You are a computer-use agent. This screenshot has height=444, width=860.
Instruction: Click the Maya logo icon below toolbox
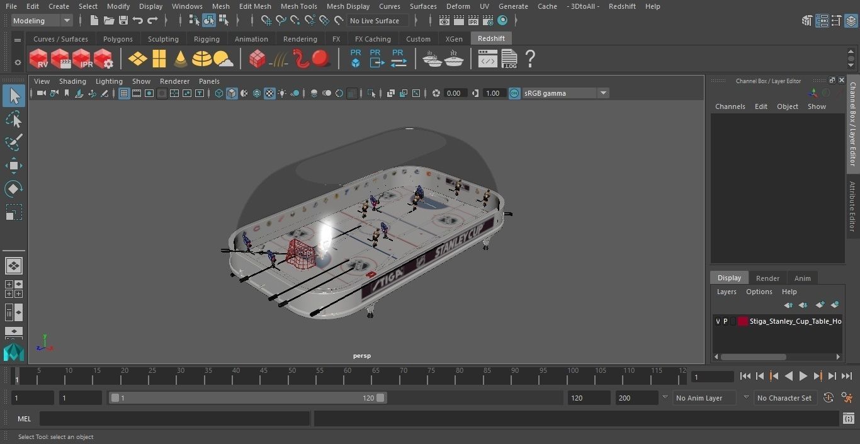(x=14, y=351)
